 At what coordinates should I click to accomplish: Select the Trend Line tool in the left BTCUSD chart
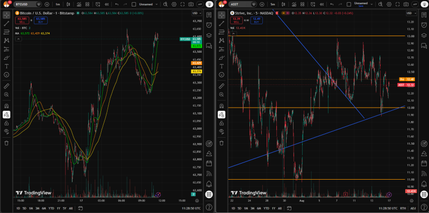point(6,24)
